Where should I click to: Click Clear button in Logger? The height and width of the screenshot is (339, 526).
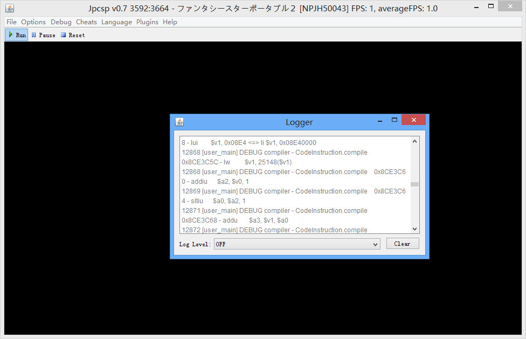402,244
